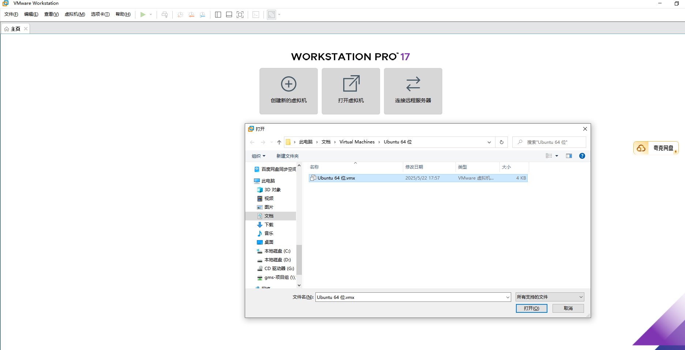
Task: Select 本地磁盘 (C:) in the tree
Action: click(273, 251)
